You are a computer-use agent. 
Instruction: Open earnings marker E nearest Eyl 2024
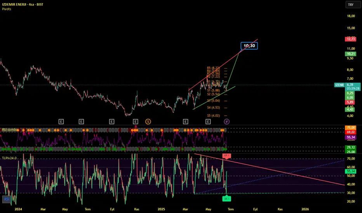click(111, 122)
